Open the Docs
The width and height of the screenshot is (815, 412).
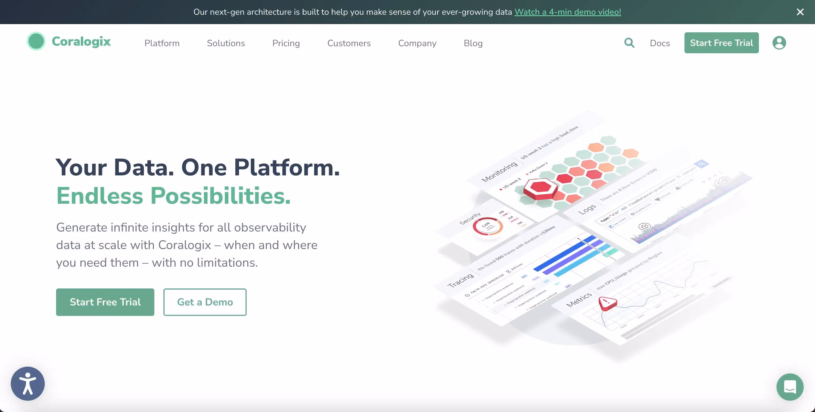(x=660, y=43)
